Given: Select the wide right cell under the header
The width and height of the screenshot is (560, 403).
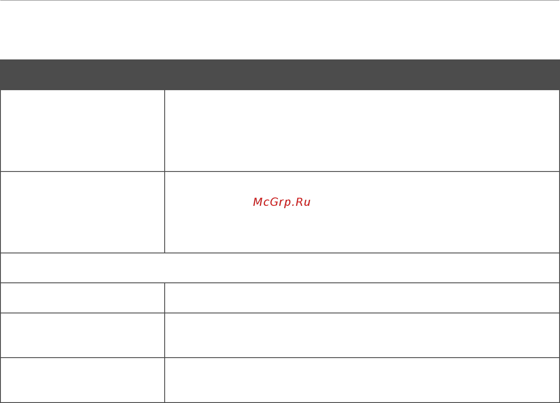Looking at the screenshot, I should click(362, 130).
